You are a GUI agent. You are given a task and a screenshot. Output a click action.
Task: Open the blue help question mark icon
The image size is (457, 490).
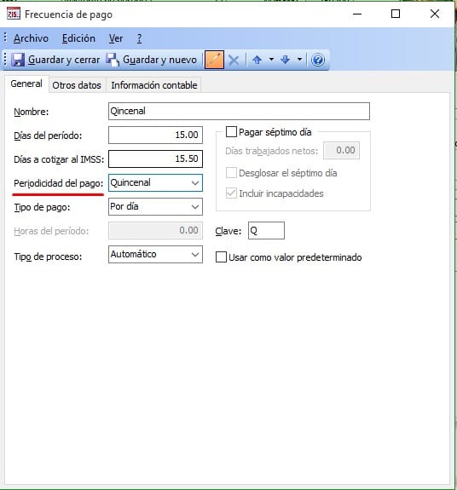[317, 60]
